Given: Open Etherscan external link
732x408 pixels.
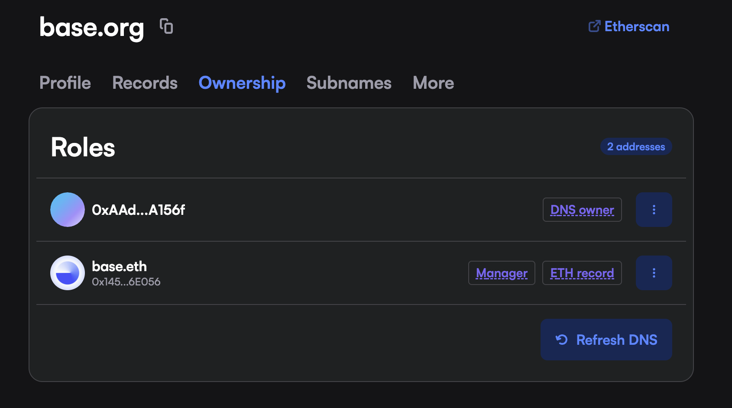Looking at the screenshot, I should 636,26.
